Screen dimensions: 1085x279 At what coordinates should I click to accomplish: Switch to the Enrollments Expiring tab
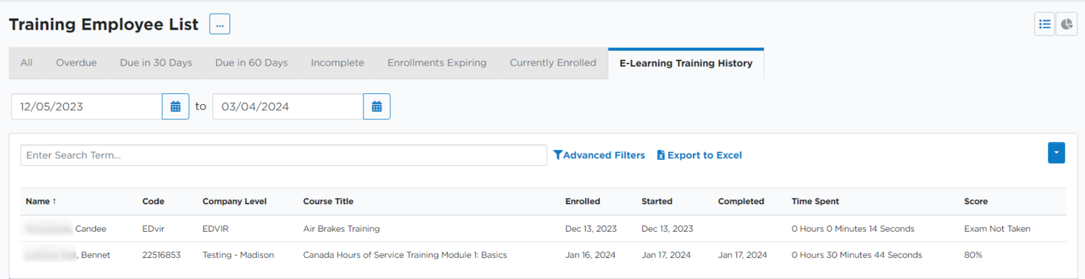pos(437,63)
